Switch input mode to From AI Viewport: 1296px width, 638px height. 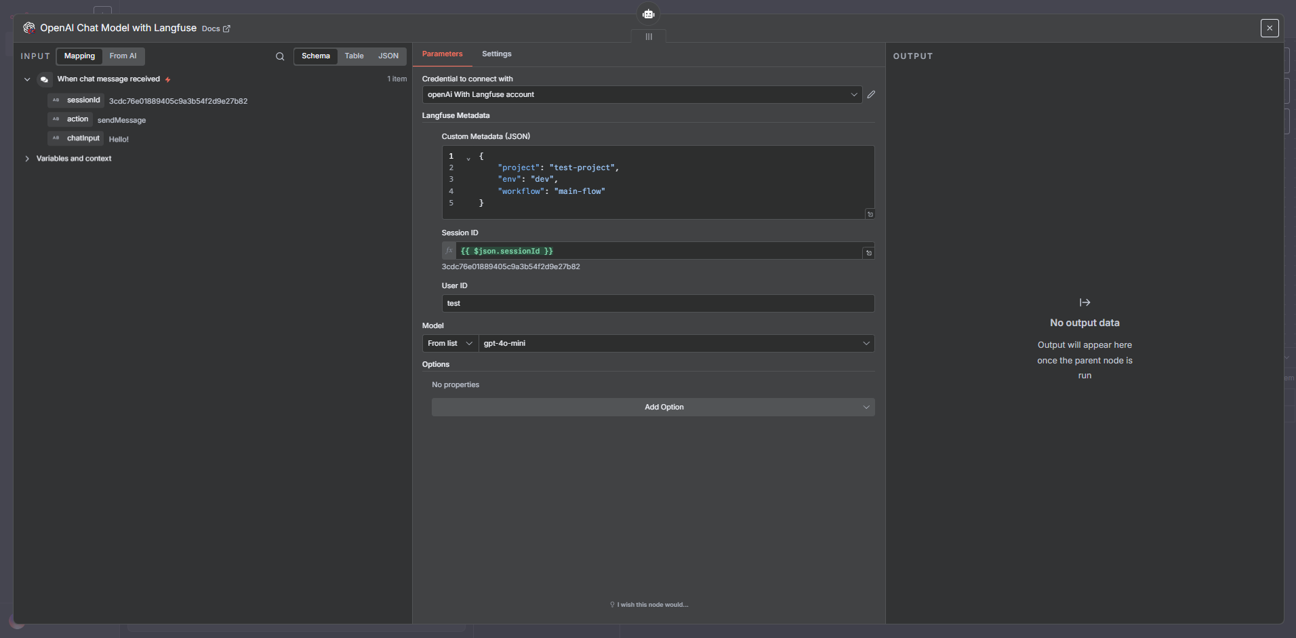123,56
